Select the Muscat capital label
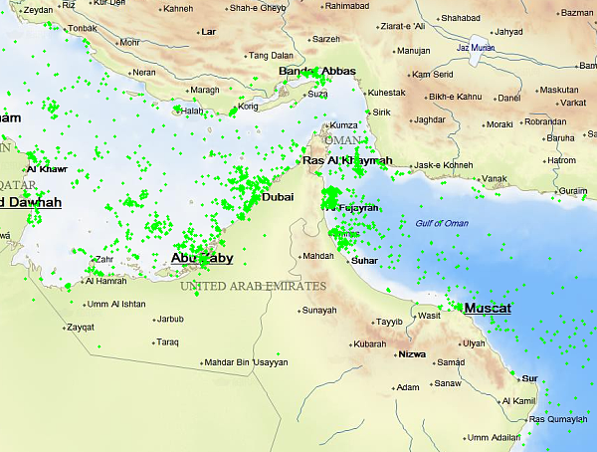This screenshot has height=452, width=597. (488, 308)
